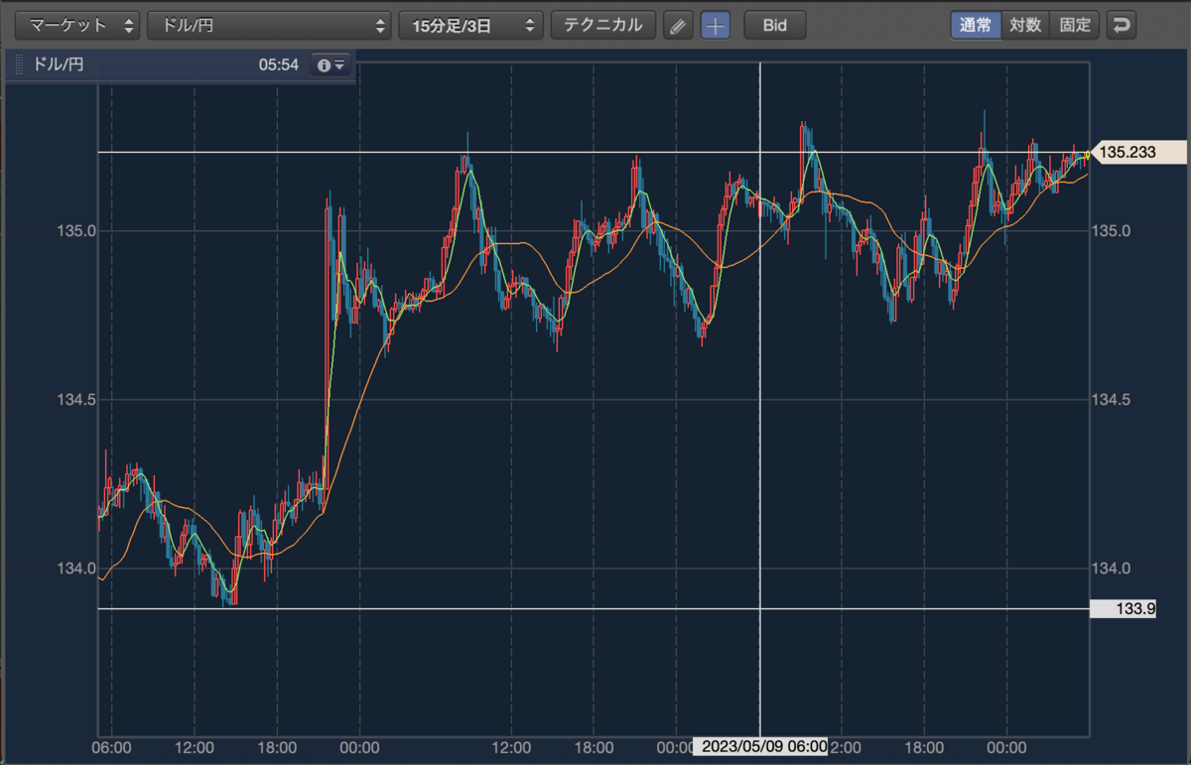Click the 133.9 horizontal line price label
The width and height of the screenshot is (1191, 765).
[x=1124, y=608]
